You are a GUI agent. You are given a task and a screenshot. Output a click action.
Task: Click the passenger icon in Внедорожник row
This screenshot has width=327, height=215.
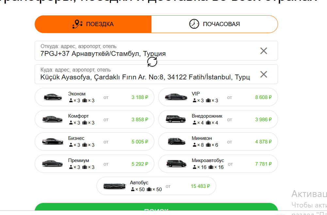point(194,123)
